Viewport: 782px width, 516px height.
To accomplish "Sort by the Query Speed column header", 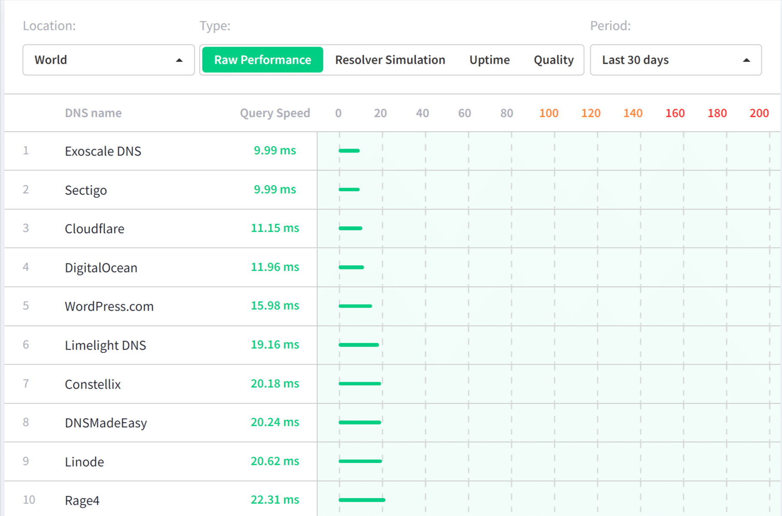I will click(275, 113).
